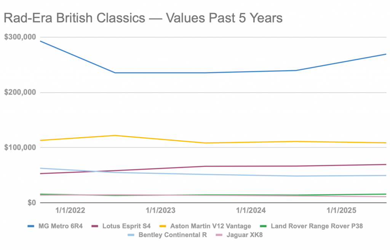Click the Bentley Continental R light-blue swatch
The width and height of the screenshot is (390, 250).
(x=132, y=235)
